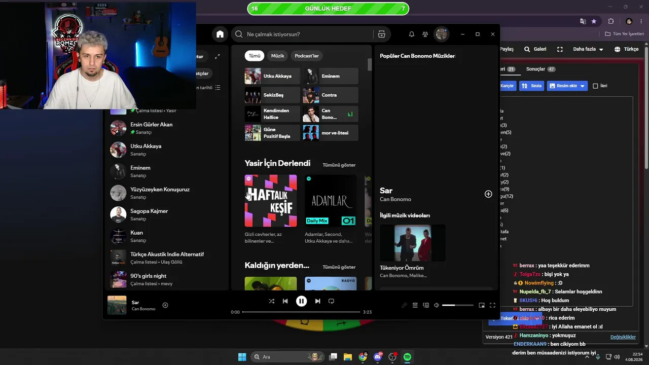Show all for Yasir İçin Derlendi
Image resolution: width=649 pixels, height=365 pixels.
click(339, 165)
